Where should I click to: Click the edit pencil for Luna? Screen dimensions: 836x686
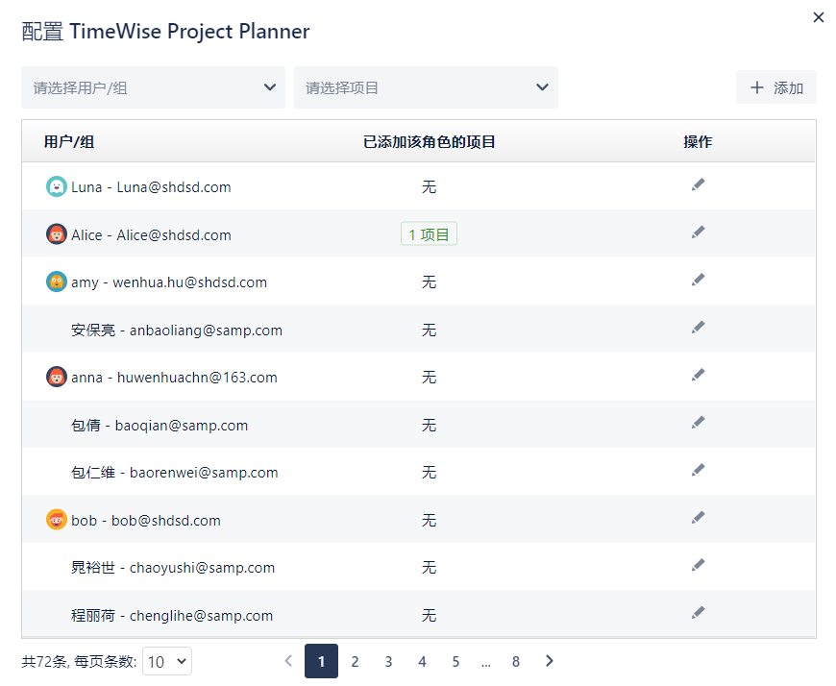click(698, 184)
